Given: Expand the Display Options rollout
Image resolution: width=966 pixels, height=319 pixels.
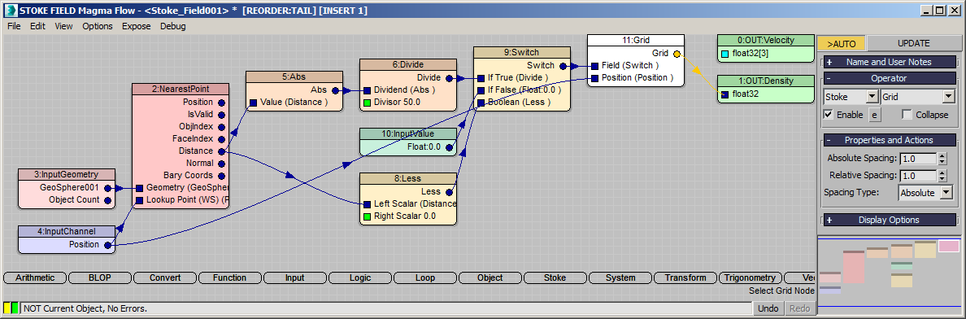Looking at the screenshot, I should (x=890, y=220).
